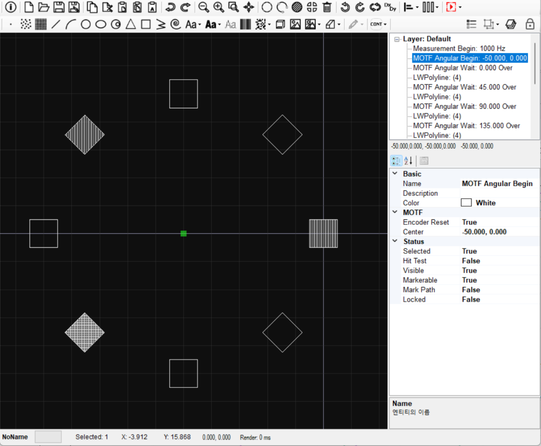Toggle the Encoder Reset True value
The image size is (541, 446).
[x=469, y=222]
